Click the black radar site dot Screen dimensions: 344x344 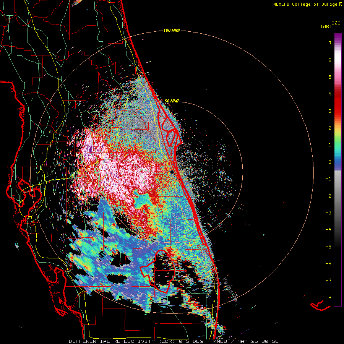click(x=172, y=172)
